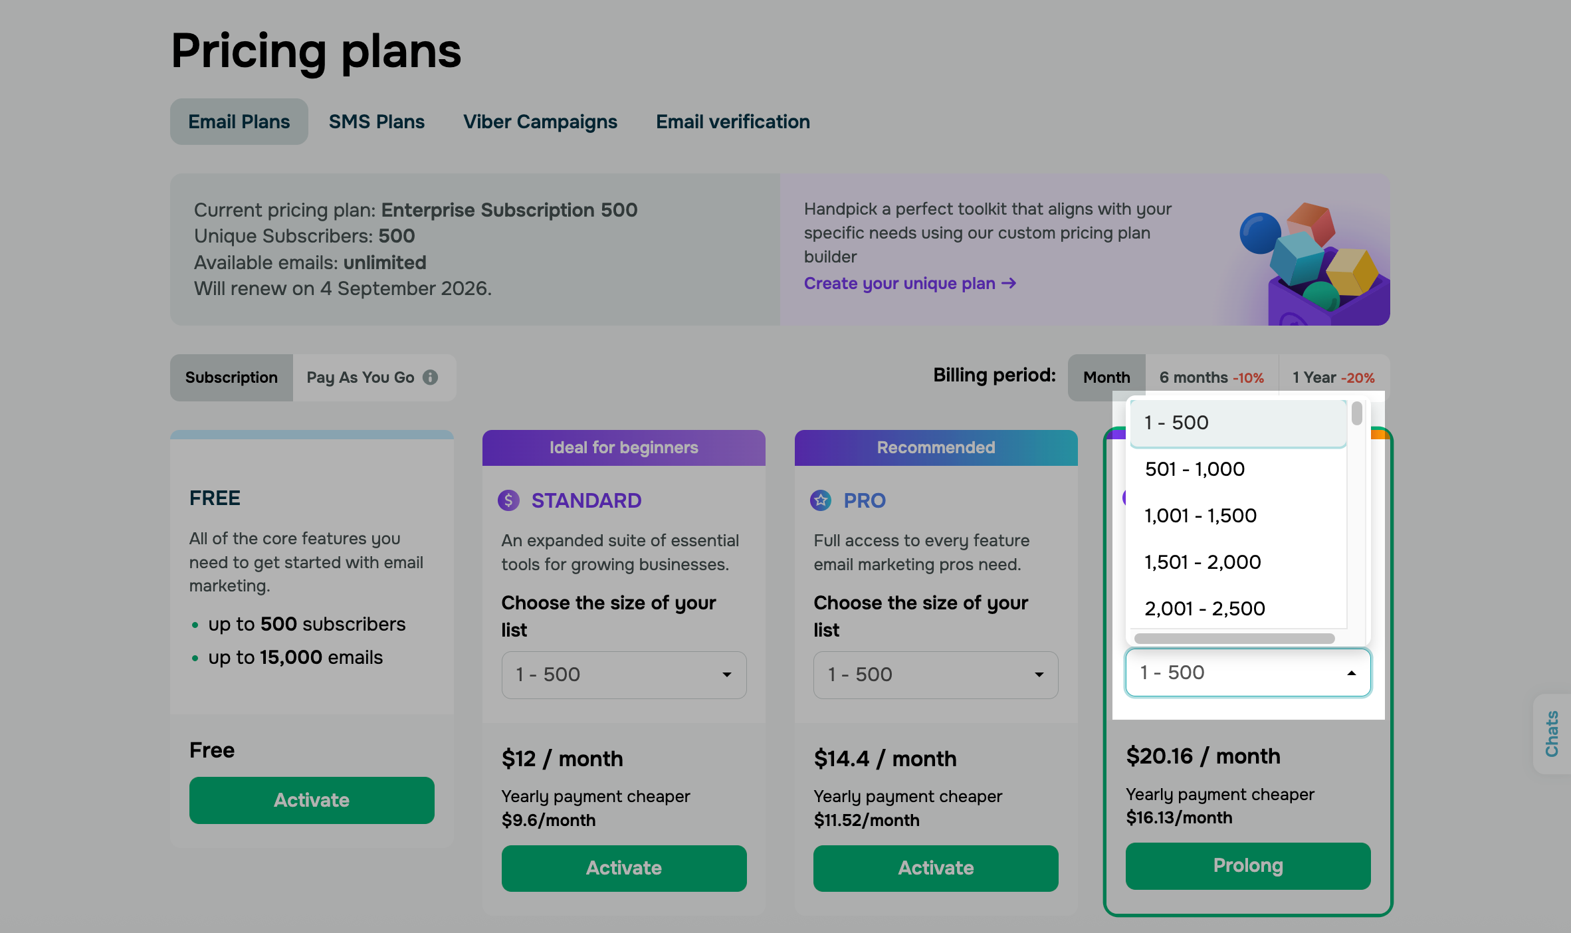The width and height of the screenshot is (1571, 933).
Task: Click the Pro plan star icon
Action: click(x=821, y=500)
